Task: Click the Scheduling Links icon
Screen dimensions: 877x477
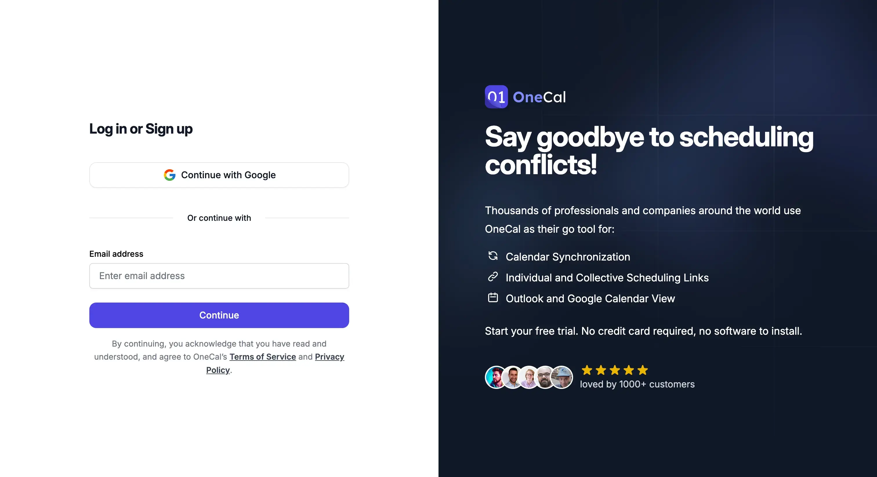Action: tap(492, 277)
